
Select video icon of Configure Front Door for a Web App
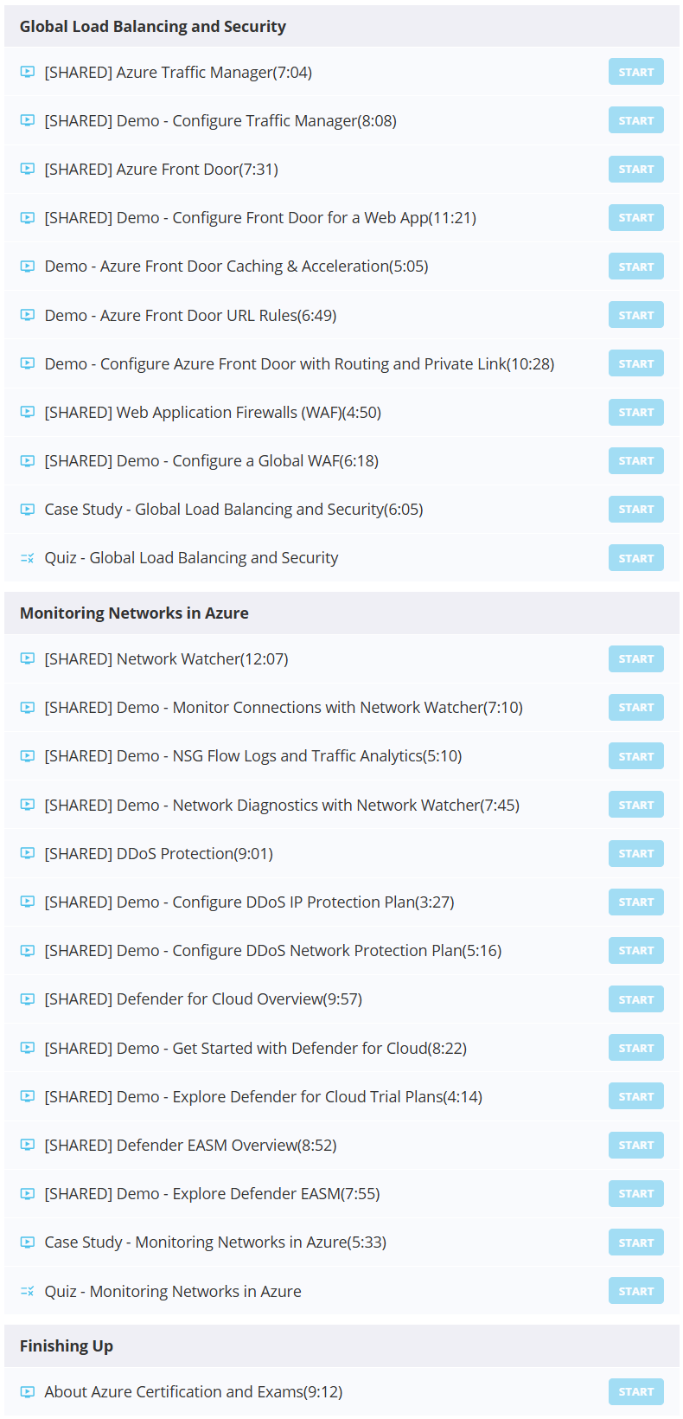[28, 217]
